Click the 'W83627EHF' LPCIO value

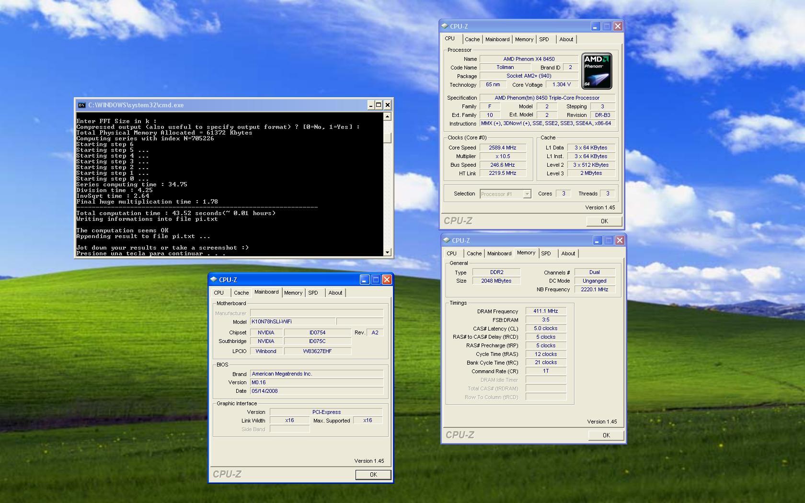point(318,351)
